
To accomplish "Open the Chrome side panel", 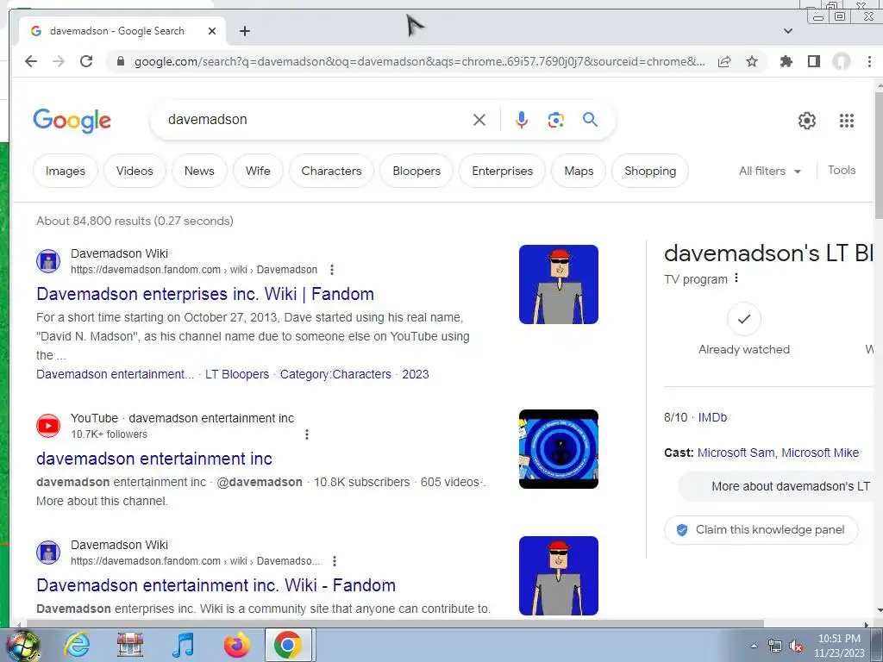I will point(814,61).
